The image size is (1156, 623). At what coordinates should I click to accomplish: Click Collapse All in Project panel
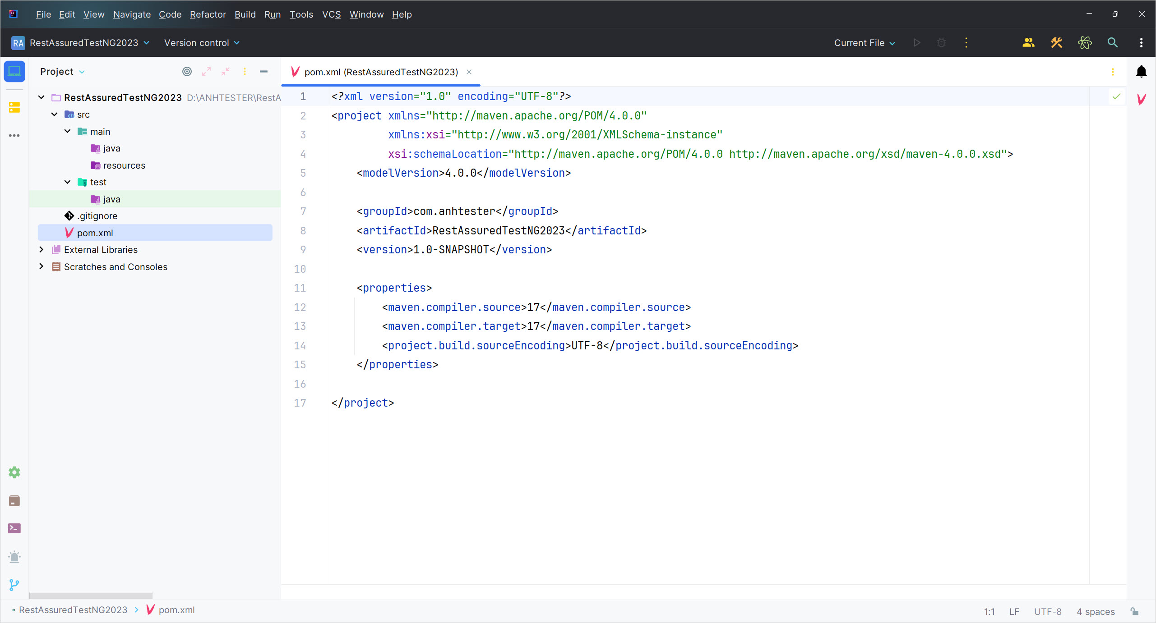[226, 72]
